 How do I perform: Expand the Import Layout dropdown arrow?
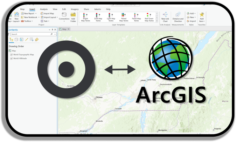[x=57, y=17]
